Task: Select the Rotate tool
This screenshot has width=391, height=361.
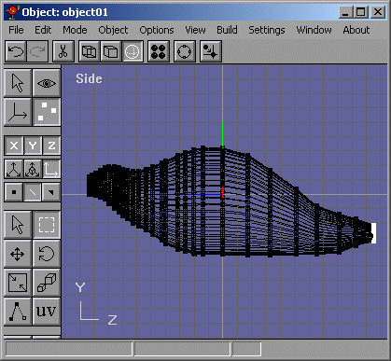Action: 47,254
